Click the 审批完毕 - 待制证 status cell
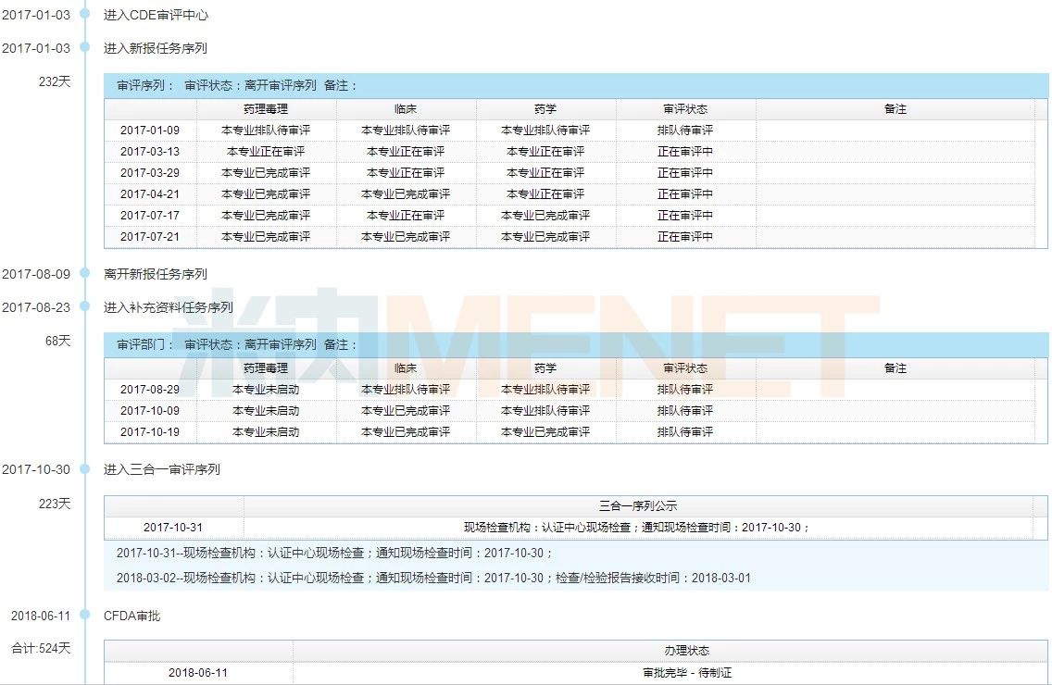The width and height of the screenshot is (1052, 685). (x=686, y=672)
